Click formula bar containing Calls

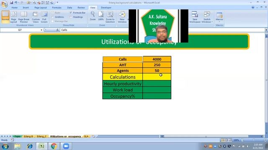click(162, 30)
